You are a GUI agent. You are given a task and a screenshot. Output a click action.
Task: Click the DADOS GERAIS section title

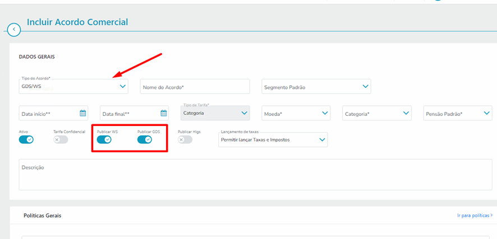[x=37, y=57]
